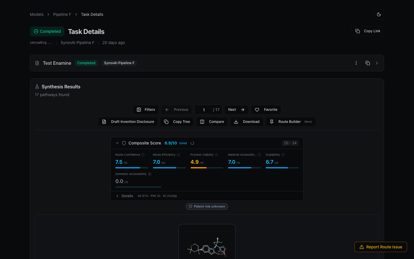Go to Previous pathway
This screenshot has width=414, height=259.
(177, 110)
